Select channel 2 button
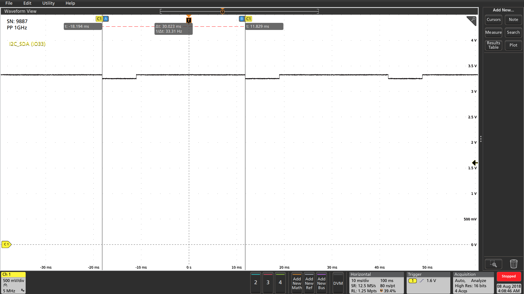This screenshot has height=294, width=524. pyautogui.click(x=255, y=283)
